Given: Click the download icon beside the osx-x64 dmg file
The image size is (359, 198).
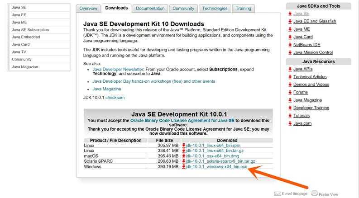Looking at the screenshot, I should pos(184,156).
